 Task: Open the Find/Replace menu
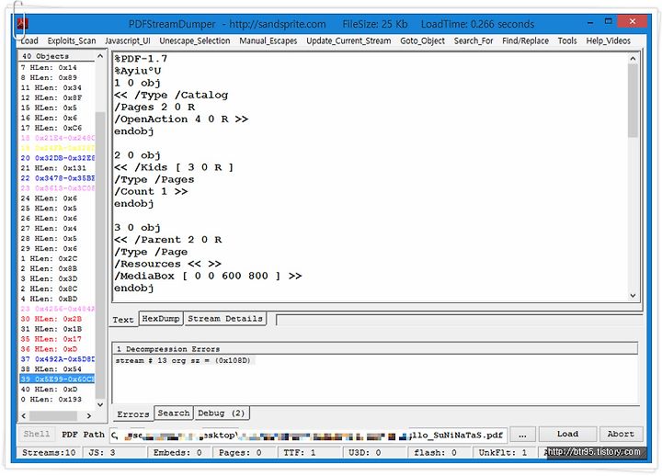tap(525, 41)
